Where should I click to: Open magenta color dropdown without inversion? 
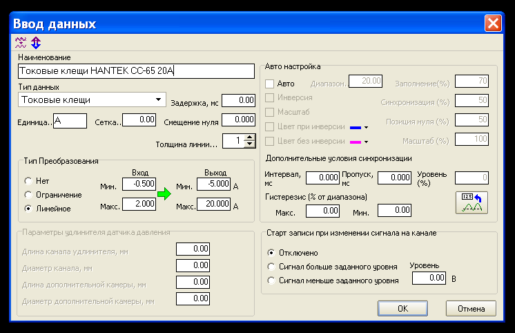tap(366, 142)
